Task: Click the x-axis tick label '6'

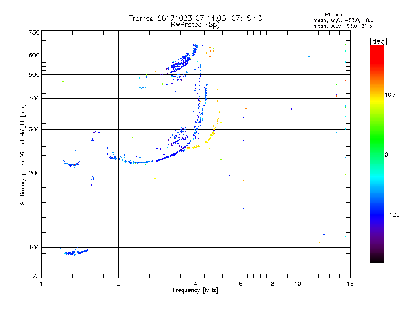Action: 241,284
